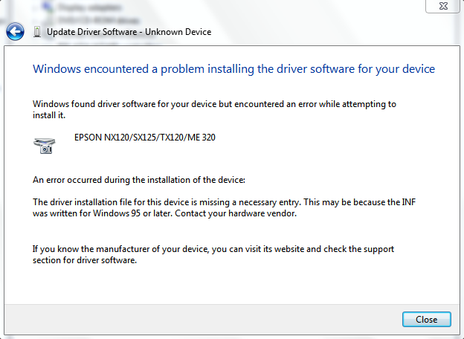The image size is (464, 339).
Task: Click the device icon beside the wizard title
Action: tap(37, 32)
